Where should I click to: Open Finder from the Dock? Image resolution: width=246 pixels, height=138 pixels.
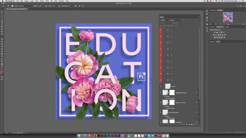[x=78, y=136]
